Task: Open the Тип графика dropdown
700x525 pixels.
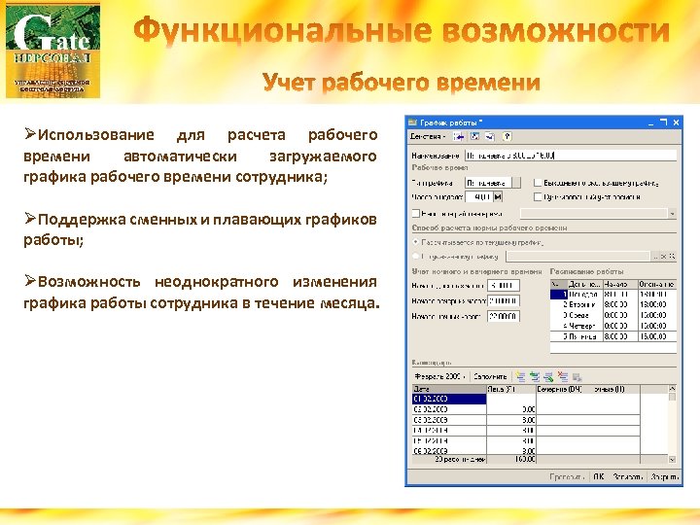Action: pos(516,183)
